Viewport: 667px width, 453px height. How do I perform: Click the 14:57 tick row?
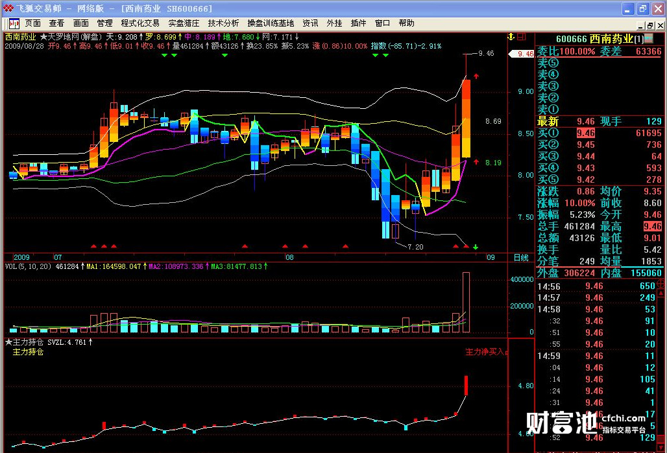(x=596, y=297)
